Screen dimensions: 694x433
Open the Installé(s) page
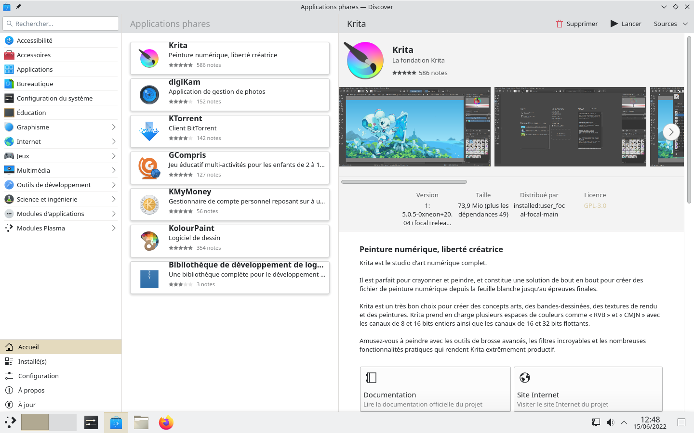coord(61,361)
